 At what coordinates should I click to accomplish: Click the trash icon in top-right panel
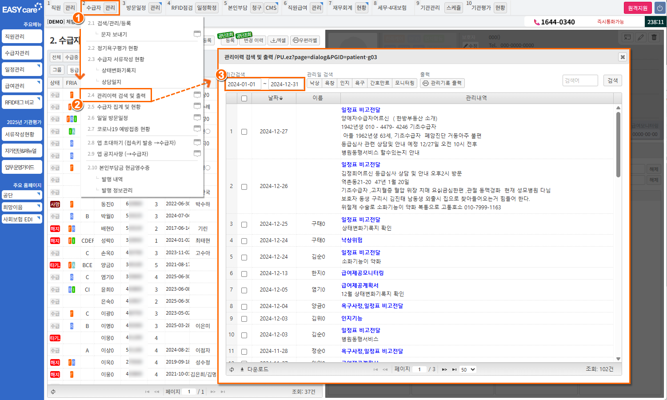[x=654, y=37]
